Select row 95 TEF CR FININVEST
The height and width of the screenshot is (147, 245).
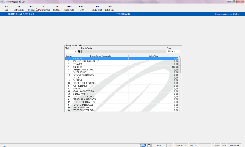coord(122,107)
